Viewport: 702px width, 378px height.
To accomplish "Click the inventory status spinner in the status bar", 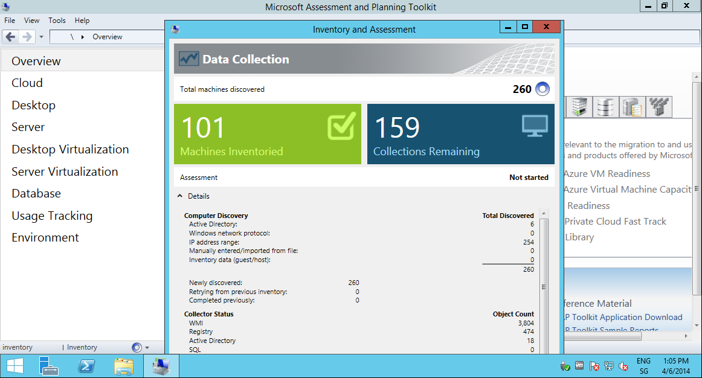I will (x=136, y=347).
